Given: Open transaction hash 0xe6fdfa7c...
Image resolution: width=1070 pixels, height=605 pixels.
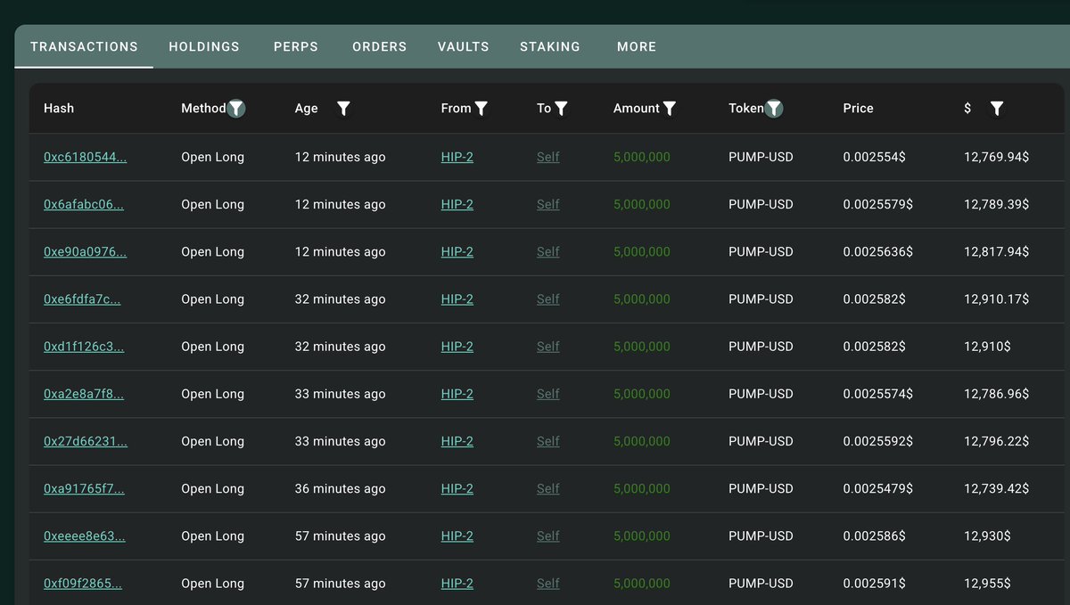Looking at the screenshot, I should [x=82, y=299].
